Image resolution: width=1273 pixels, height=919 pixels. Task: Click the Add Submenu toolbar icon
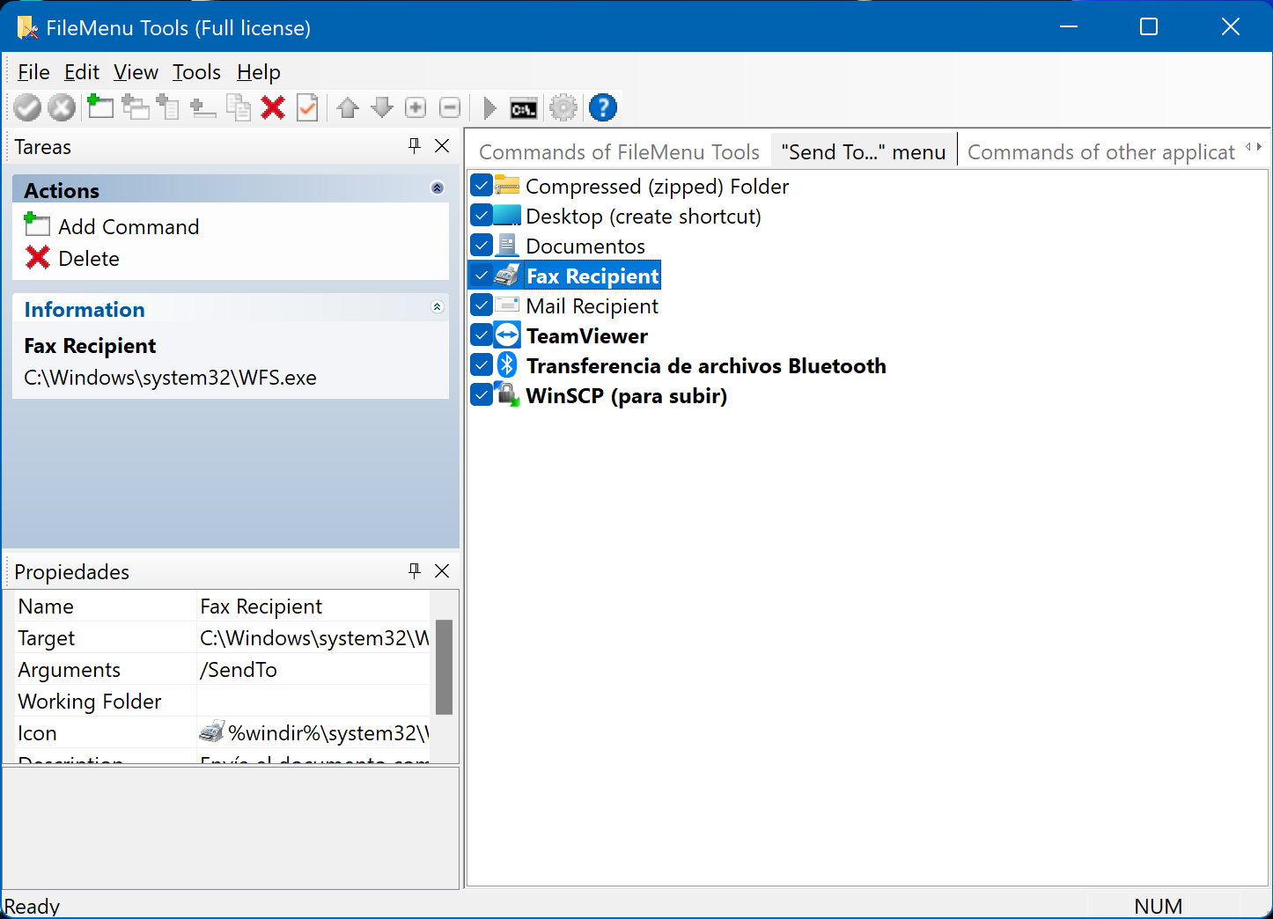coord(135,107)
